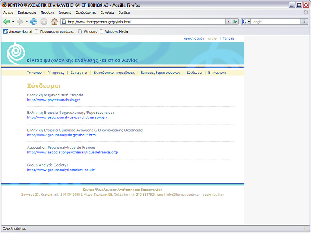Image resolution: width=311 pixels, height=233 pixels.
Task: Expand the address bar history dropdown
Action: tap(228, 22)
